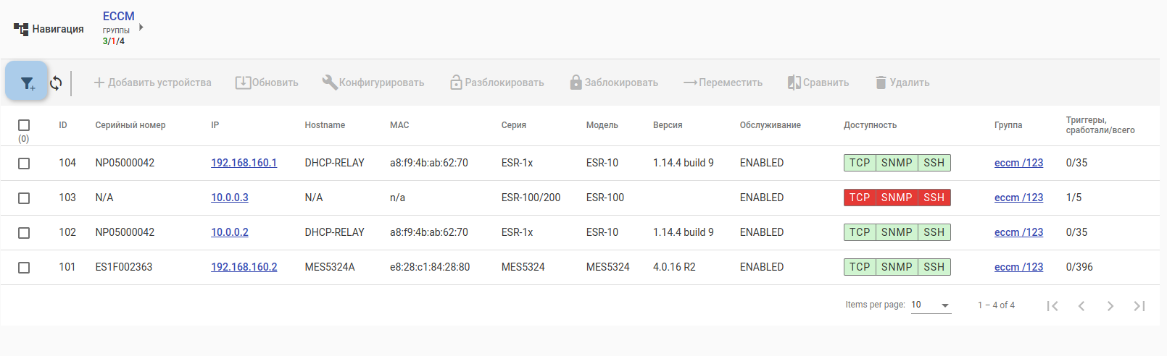Check the row for device ID 104

click(x=24, y=164)
